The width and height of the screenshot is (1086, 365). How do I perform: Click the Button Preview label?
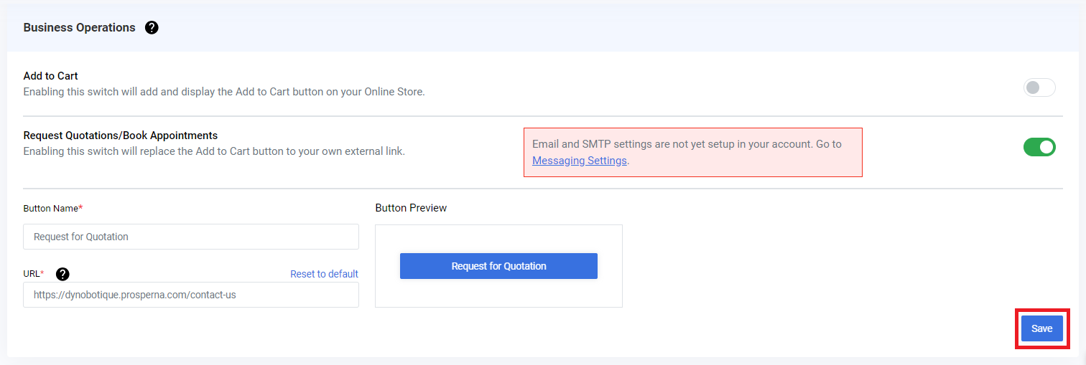(x=411, y=208)
